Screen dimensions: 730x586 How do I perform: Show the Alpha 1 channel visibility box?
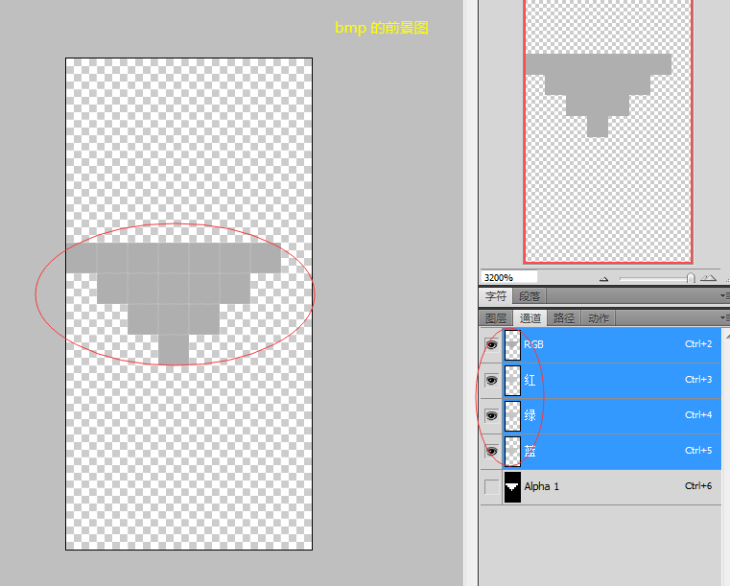[492, 487]
